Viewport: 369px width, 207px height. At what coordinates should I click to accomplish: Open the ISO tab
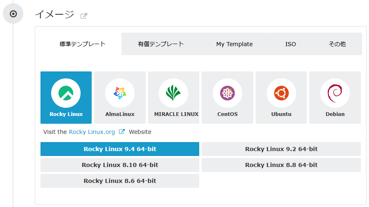coord(290,44)
